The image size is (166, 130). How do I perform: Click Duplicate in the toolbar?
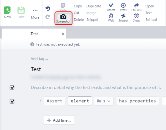tap(94, 6)
